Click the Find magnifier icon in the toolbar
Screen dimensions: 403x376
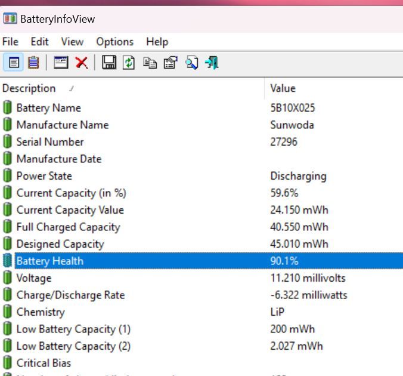191,62
